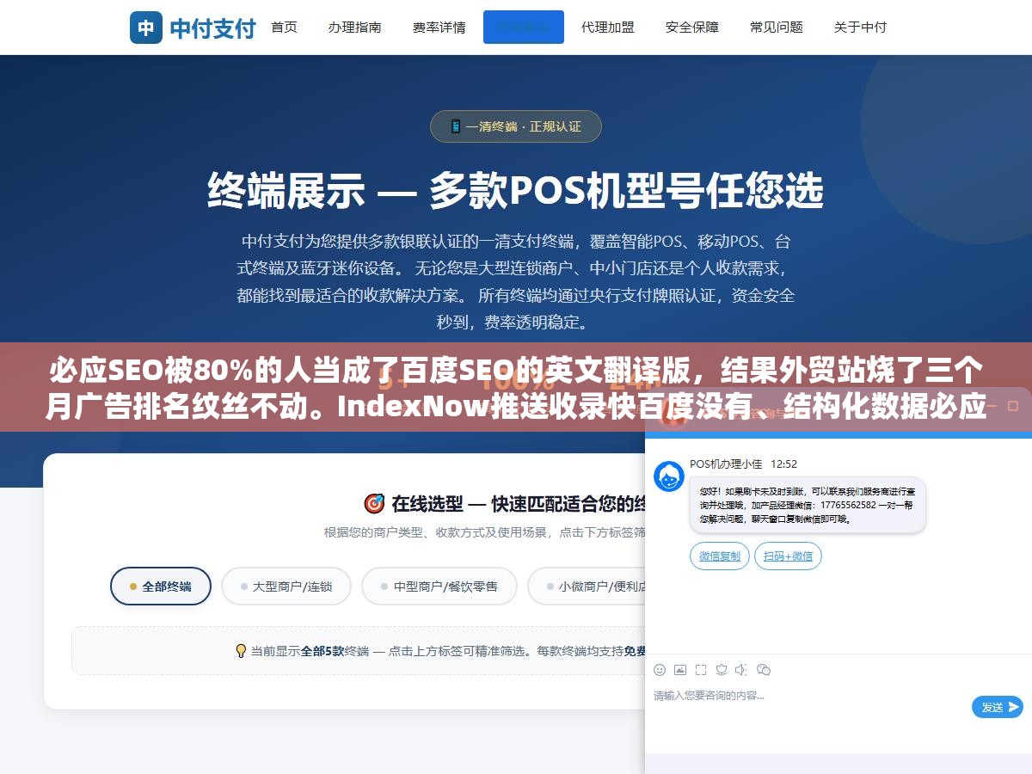Send the message with 发送 button

coord(998,707)
